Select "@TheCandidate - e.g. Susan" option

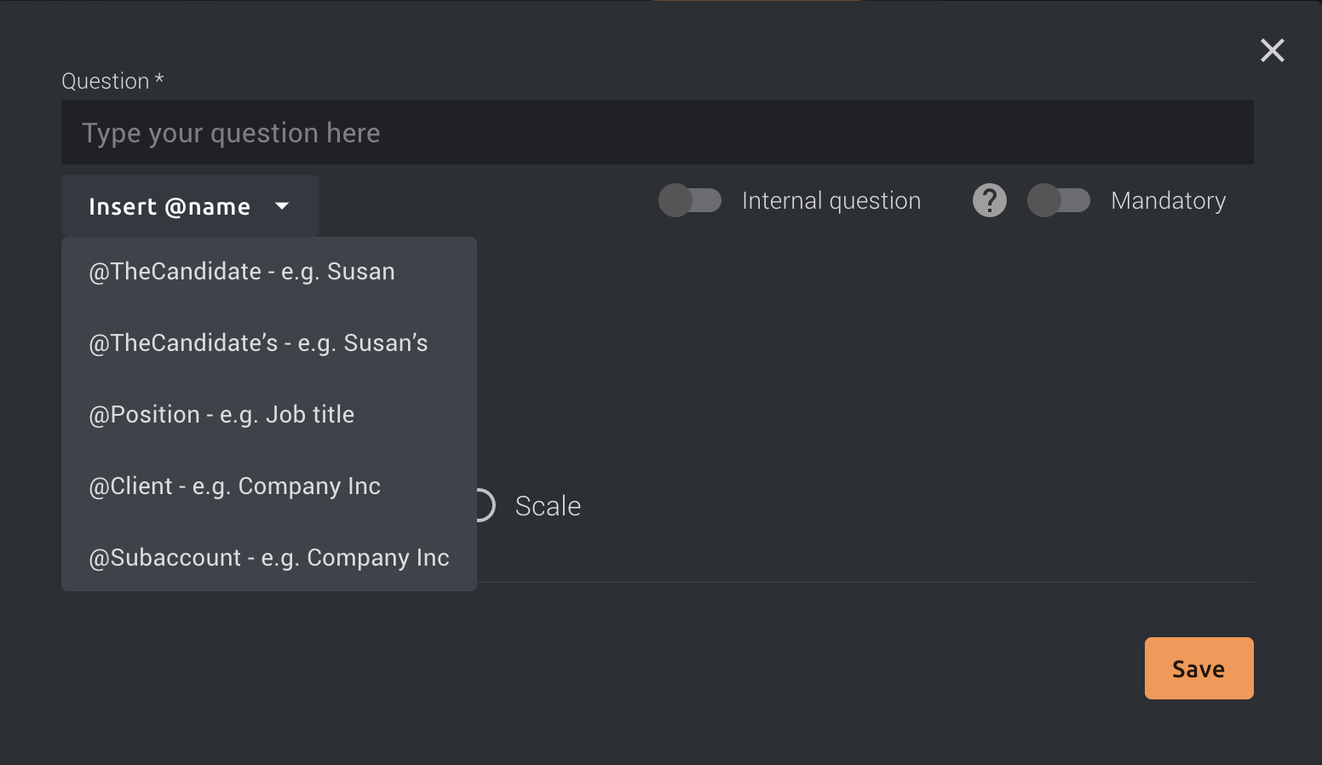click(242, 271)
